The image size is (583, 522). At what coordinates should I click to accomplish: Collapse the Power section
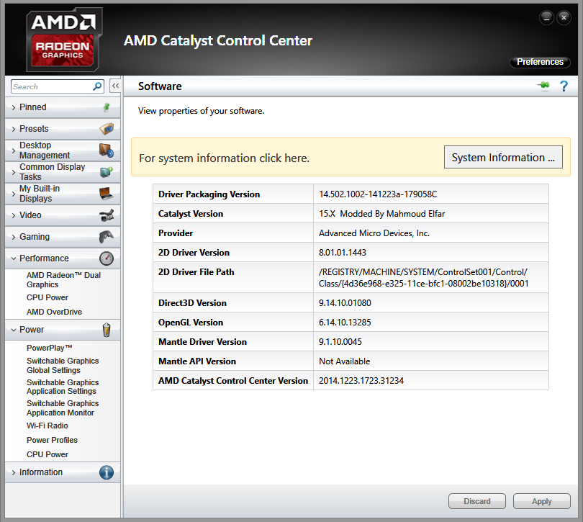point(63,330)
